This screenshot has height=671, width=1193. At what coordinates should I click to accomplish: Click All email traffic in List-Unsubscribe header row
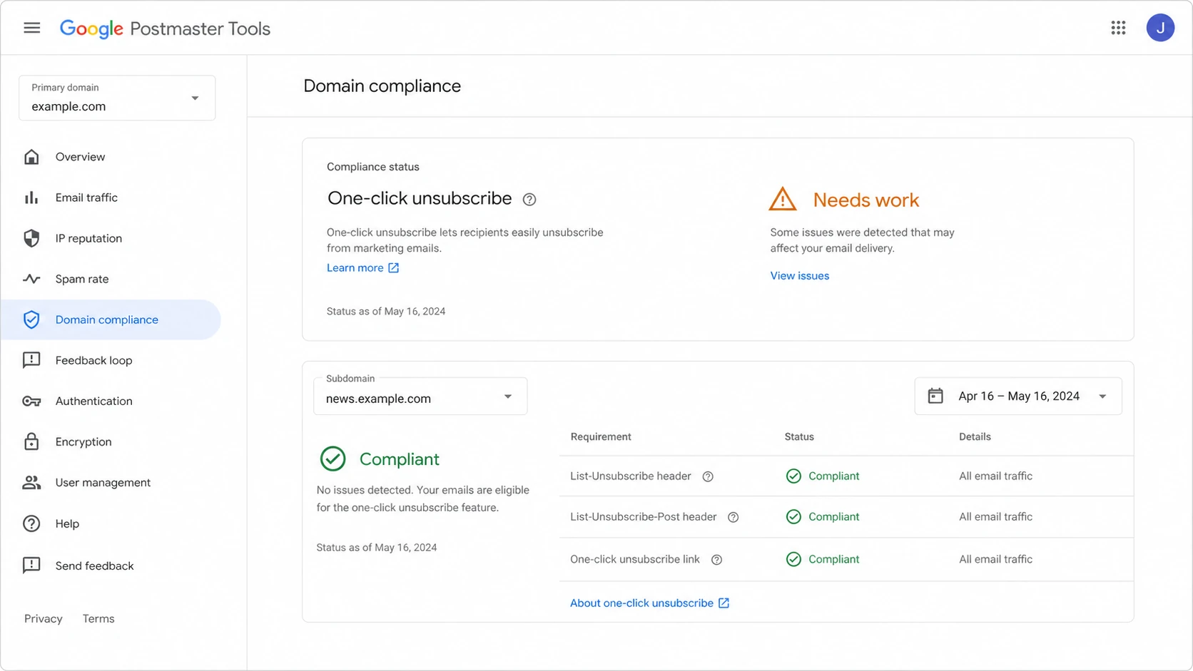(995, 476)
